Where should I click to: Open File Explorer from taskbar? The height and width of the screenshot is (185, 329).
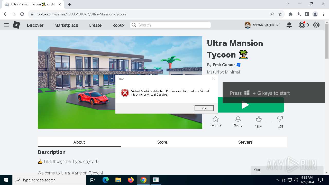(x=118, y=180)
